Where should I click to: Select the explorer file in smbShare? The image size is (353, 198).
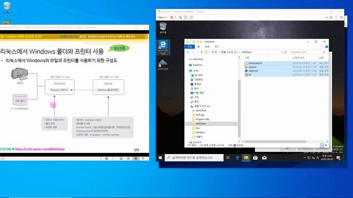click(286, 67)
